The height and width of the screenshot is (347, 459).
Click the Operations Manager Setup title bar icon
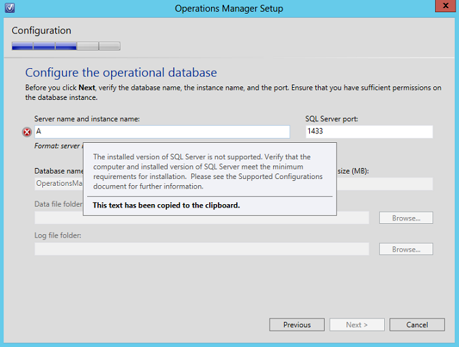10,8
